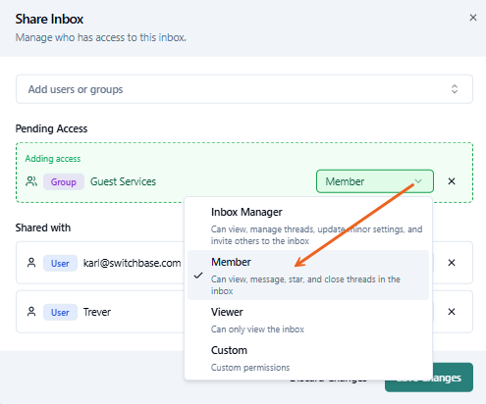Choose the Member role option

pos(308,276)
